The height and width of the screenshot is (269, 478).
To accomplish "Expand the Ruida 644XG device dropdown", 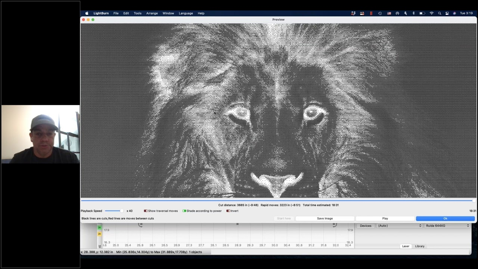I will click(x=447, y=226).
